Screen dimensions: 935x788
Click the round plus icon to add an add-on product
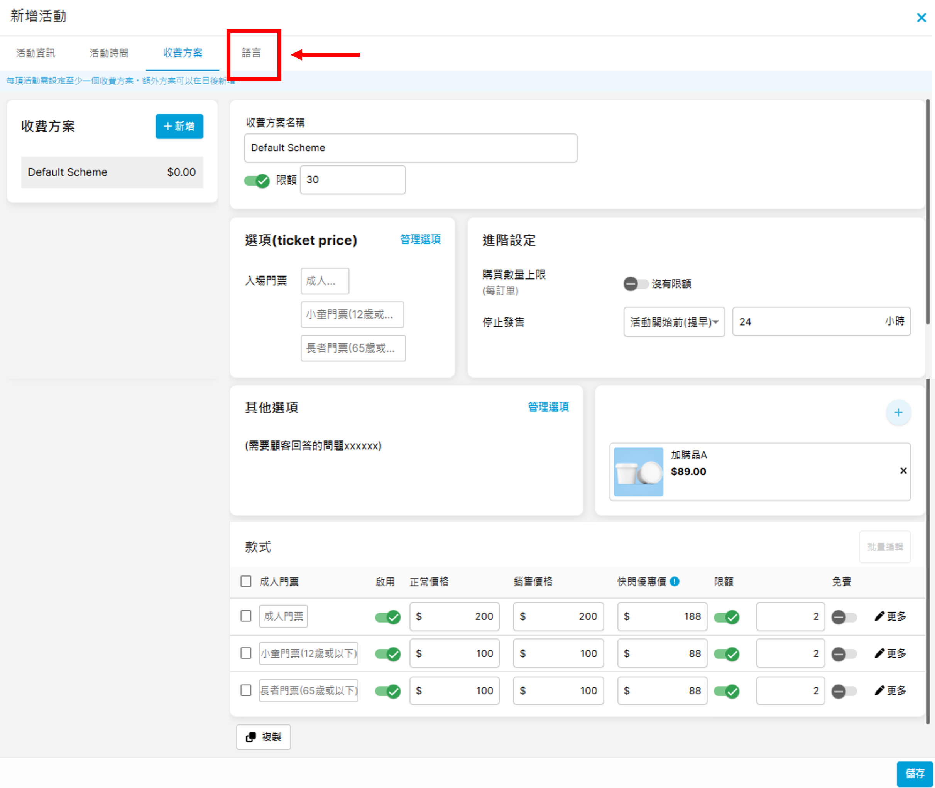(x=898, y=413)
